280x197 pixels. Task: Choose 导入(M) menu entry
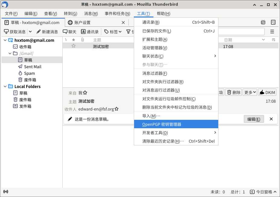coord(176,116)
